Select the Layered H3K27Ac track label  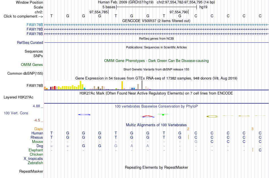coord(18,97)
